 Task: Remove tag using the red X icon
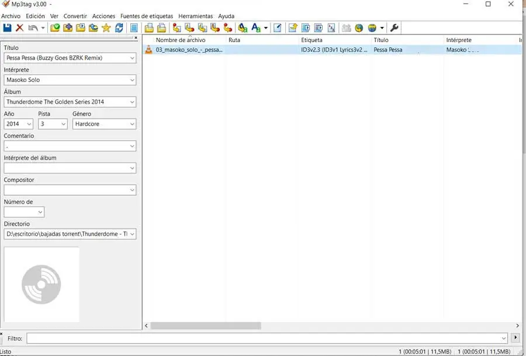(20, 28)
